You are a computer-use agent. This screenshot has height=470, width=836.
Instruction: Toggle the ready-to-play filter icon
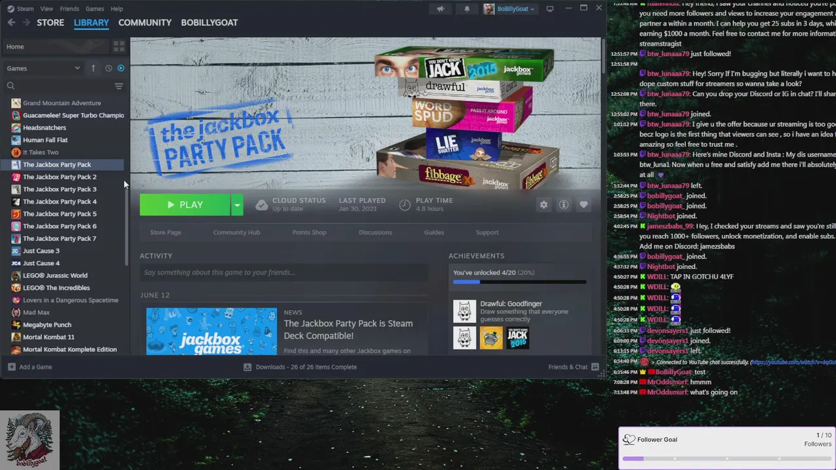click(x=120, y=68)
